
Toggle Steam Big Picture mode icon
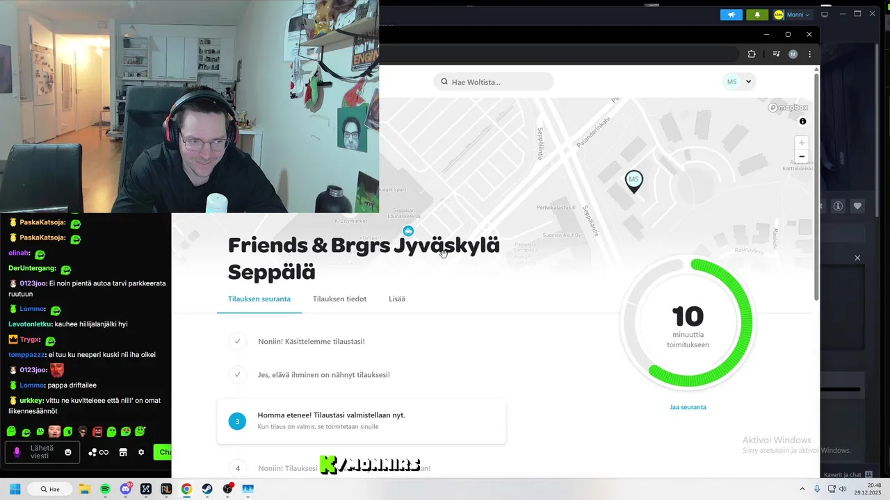(825, 15)
